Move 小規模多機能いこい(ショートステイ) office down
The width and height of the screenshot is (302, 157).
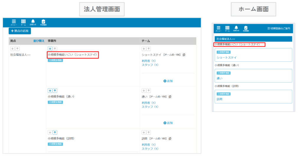[x=50, y=49]
